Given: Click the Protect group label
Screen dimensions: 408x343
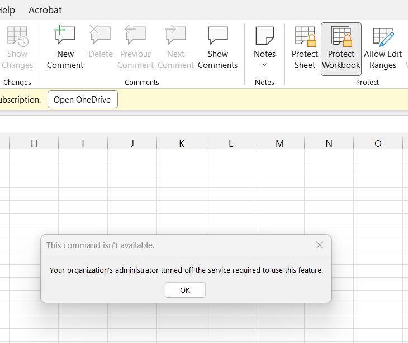Looking at the screenshot, I should [367, 83].
